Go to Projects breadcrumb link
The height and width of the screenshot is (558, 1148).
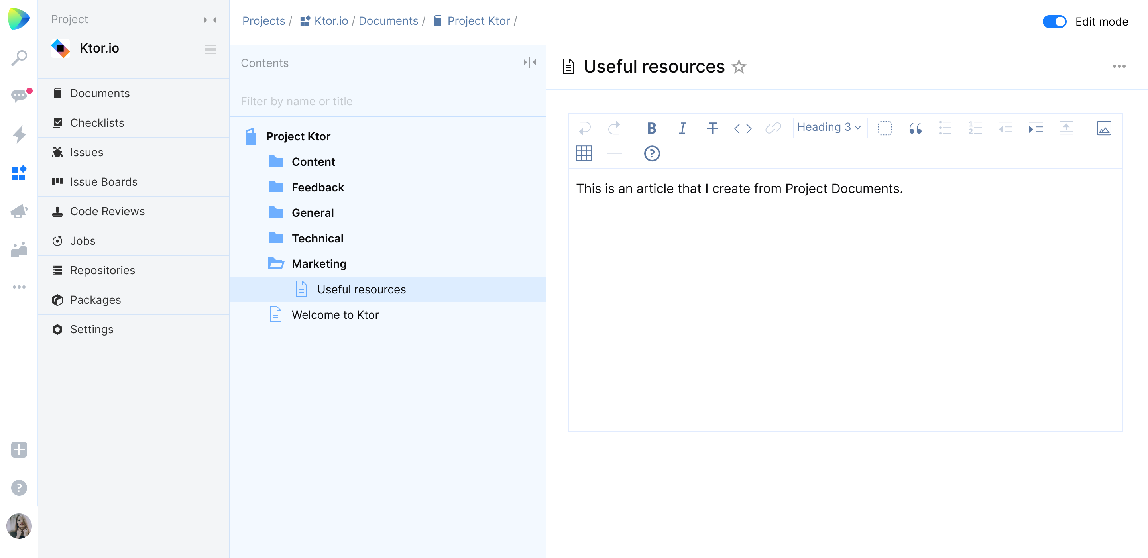[263, 21]
